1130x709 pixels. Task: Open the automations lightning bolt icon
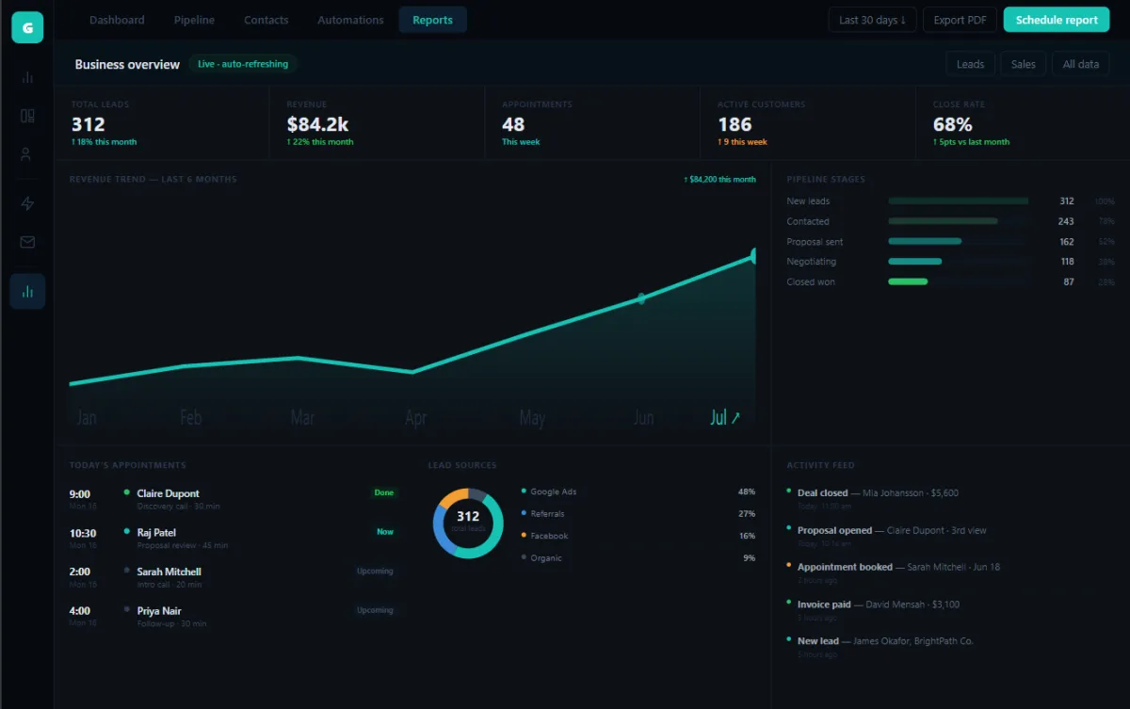[x=27, y=203]
